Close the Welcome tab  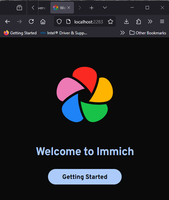[x=69, y=8]
